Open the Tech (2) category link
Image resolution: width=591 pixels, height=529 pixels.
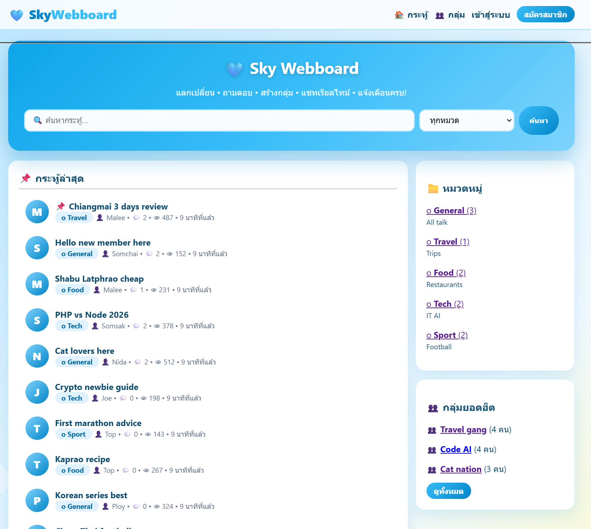(445, 304)
